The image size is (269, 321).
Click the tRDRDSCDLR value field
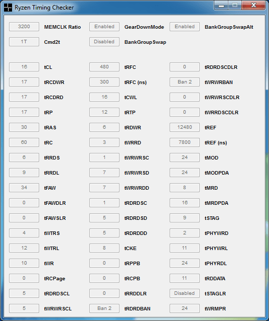[x=185, y=67]
